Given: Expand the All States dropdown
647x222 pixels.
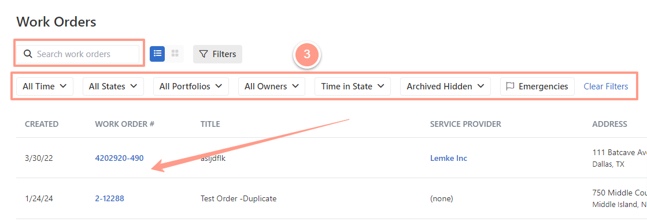Looking at the screenshot, I should point(113,86).
